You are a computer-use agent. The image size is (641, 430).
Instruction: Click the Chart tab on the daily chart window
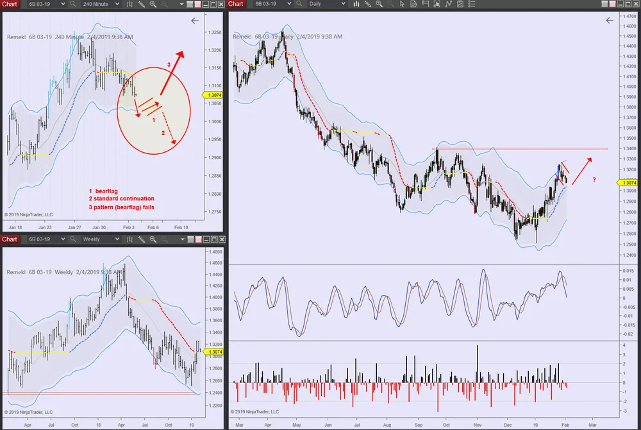(235, 4)
